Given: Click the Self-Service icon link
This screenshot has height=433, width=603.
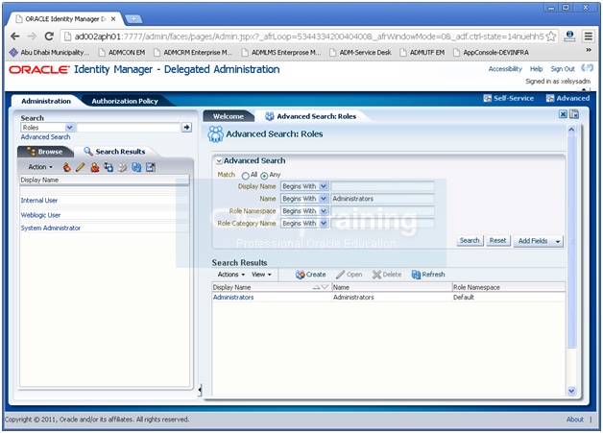Looking at the screenshot, I should pyautogui.click(x=509, y=99).
